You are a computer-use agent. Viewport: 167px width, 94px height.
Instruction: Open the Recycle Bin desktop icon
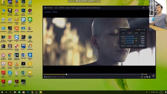(x=3, y=20)
